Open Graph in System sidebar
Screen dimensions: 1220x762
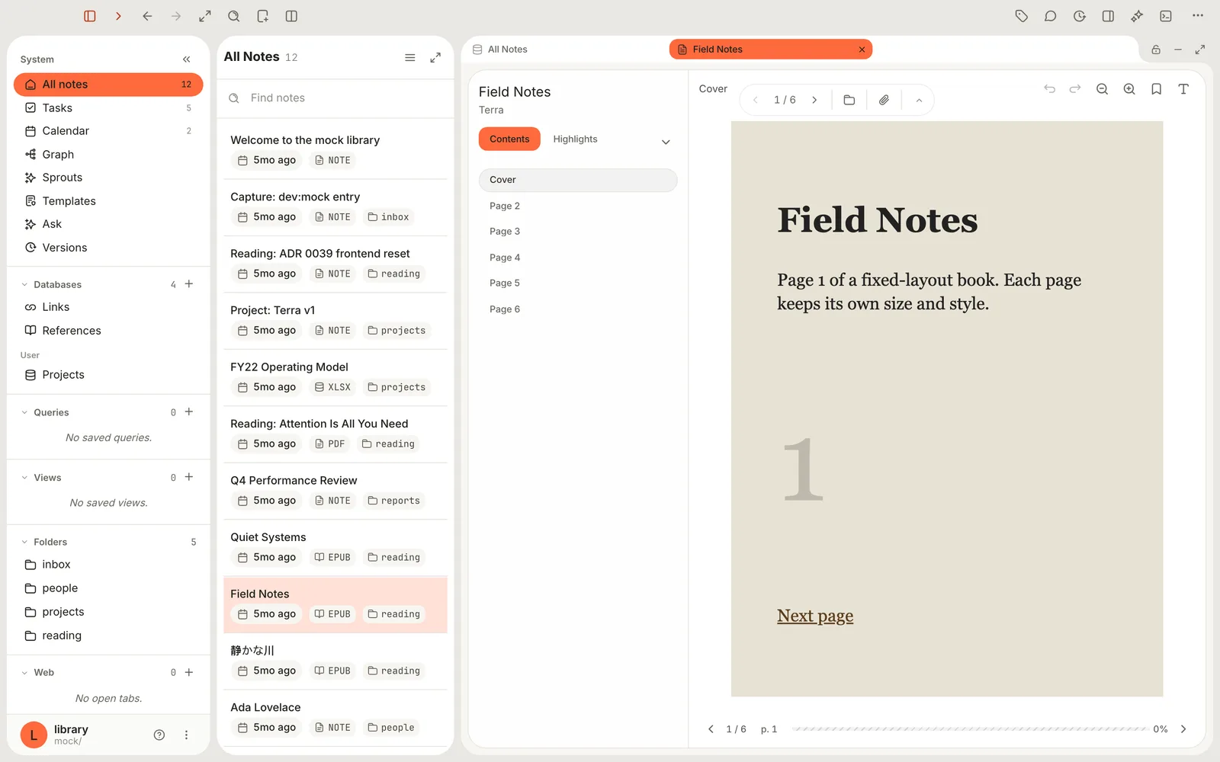coord(58,155)
